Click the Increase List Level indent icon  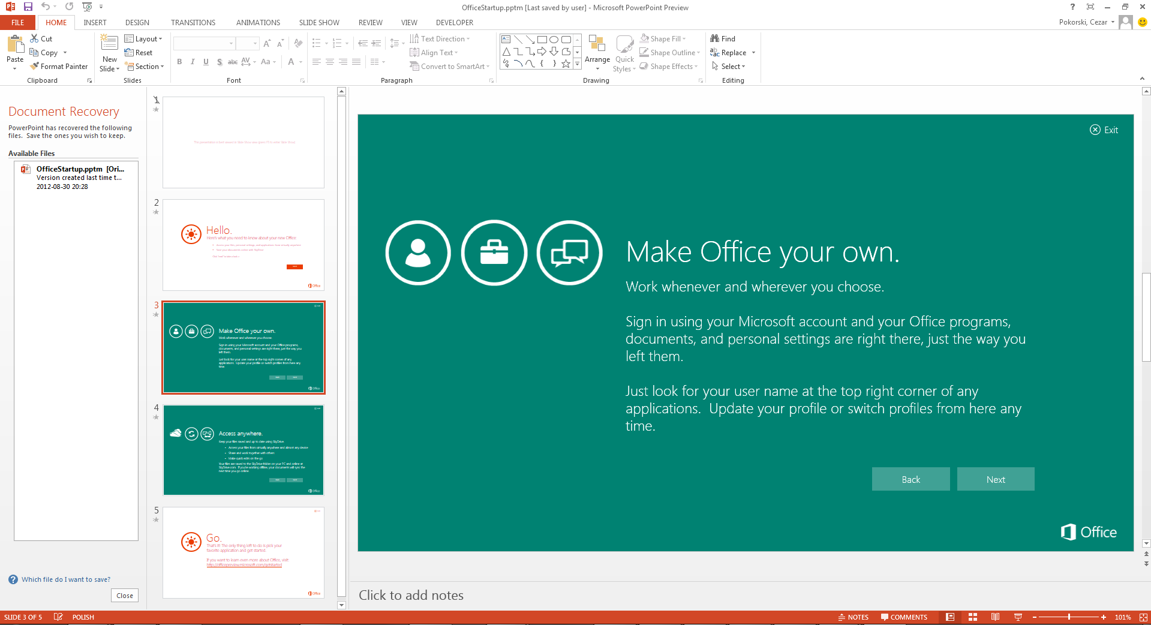376,43
